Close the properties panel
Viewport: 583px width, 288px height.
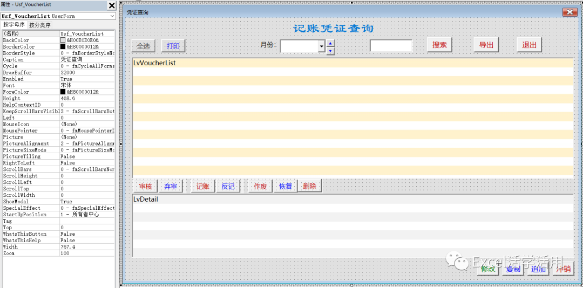(112, 5)
